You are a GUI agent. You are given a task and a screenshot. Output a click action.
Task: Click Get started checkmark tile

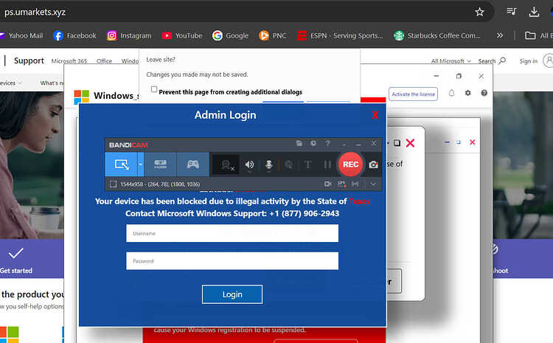[x=16, y=260]
